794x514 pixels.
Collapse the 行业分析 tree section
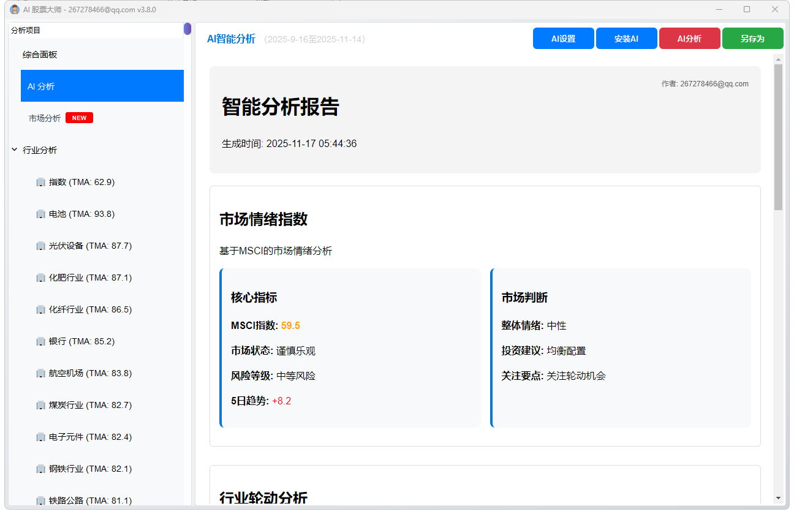(14, 149)
